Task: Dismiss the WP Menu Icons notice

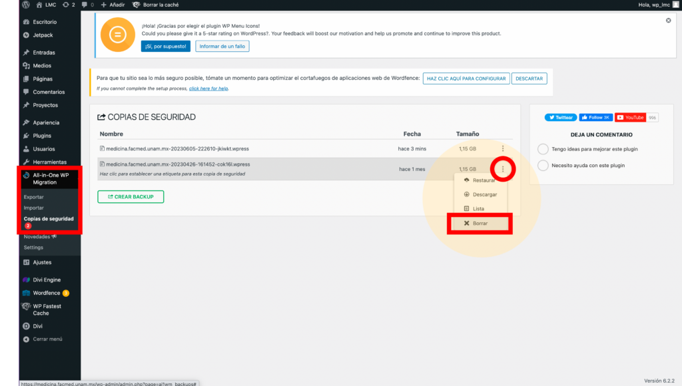Action: coord(669,21)
